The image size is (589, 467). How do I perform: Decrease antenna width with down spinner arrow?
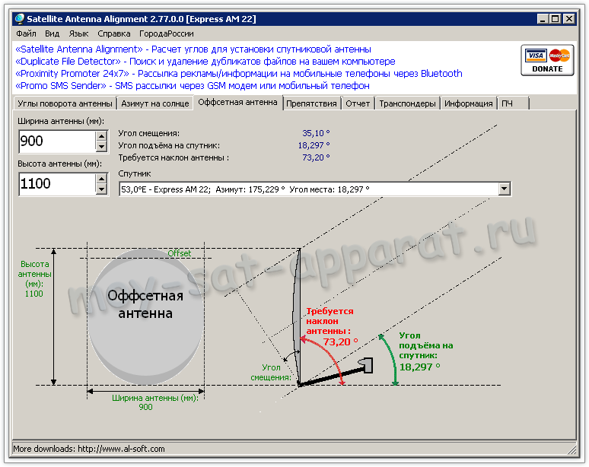point(101,147)
